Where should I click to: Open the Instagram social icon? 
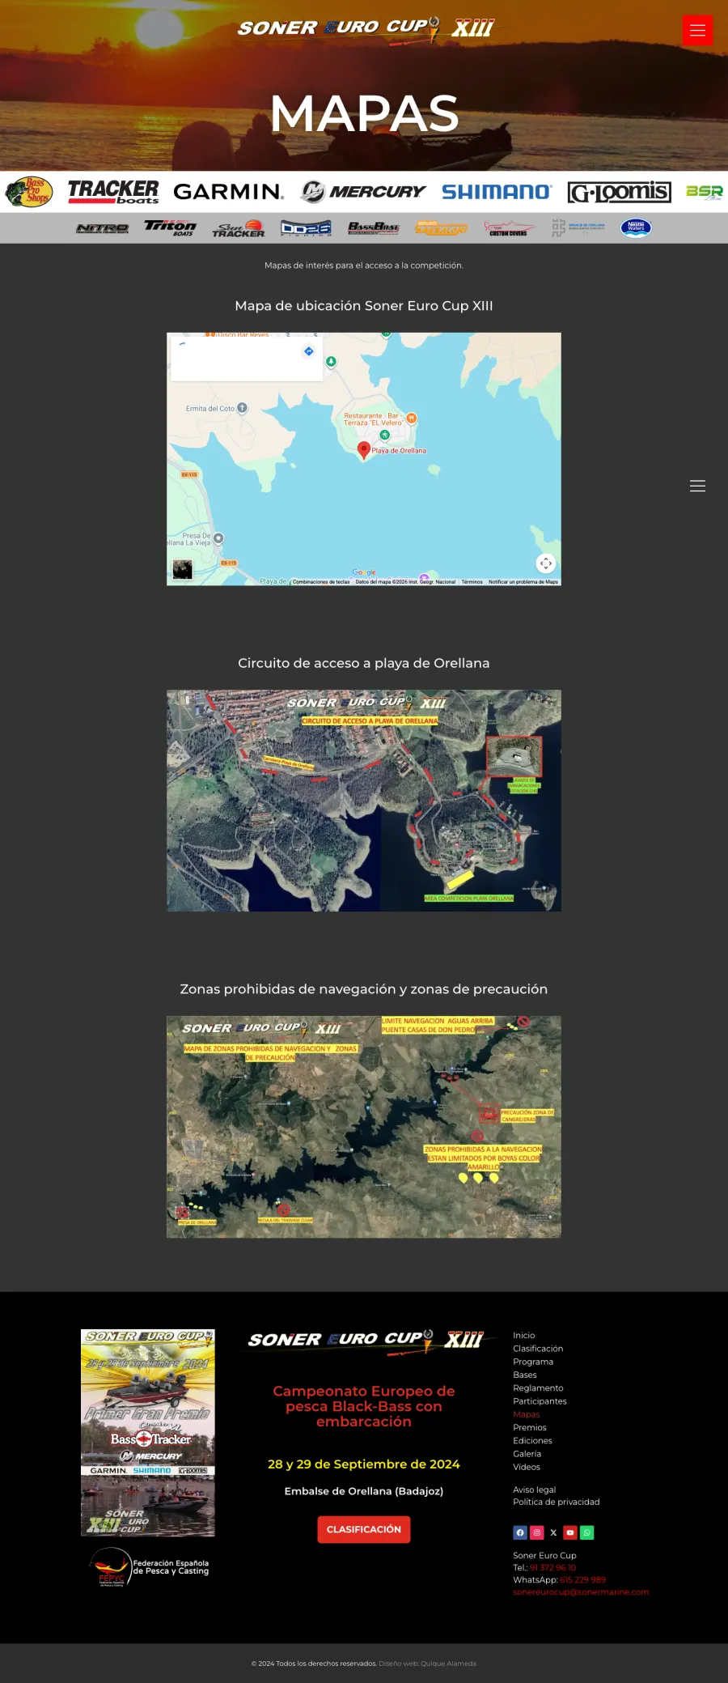(x=536, y=1532)
